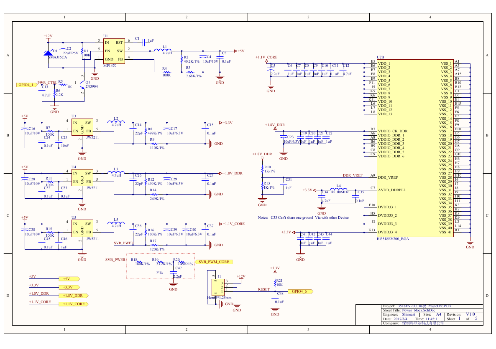Click the Power_block.SchDoc sheet title
The width and height of the screenshot is (496, 349).
click(x=419, y=310)
